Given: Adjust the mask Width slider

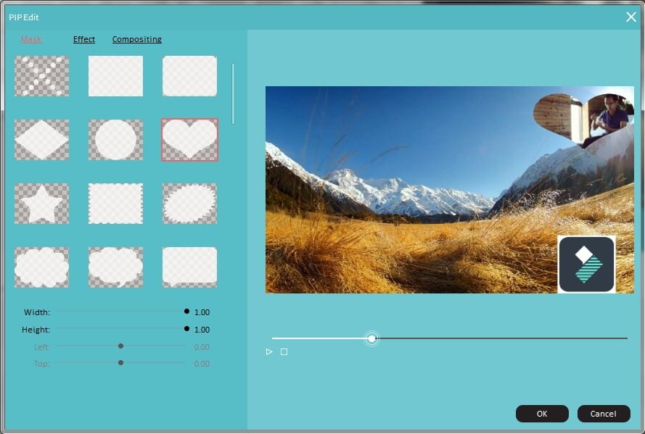Looking at the screenshot, I should coord(186,312).
